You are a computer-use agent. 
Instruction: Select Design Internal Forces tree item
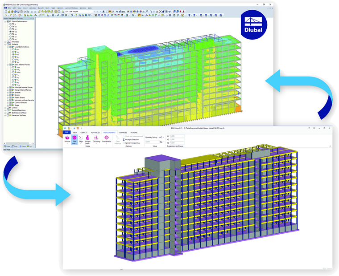pyautogui.click(x=23, y=90)
